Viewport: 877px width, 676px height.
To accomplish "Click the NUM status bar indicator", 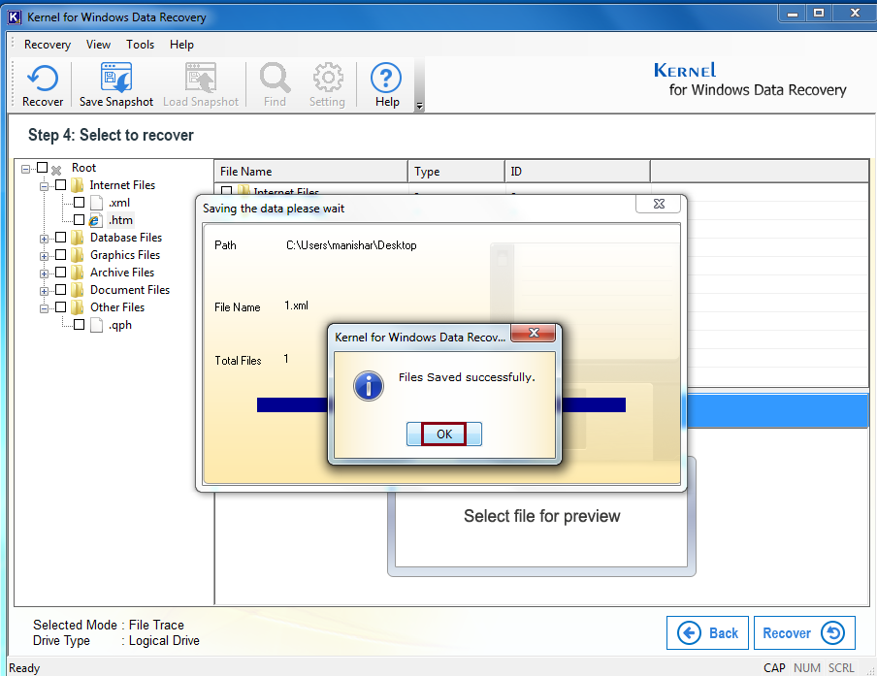I will (x=807, y=668).
